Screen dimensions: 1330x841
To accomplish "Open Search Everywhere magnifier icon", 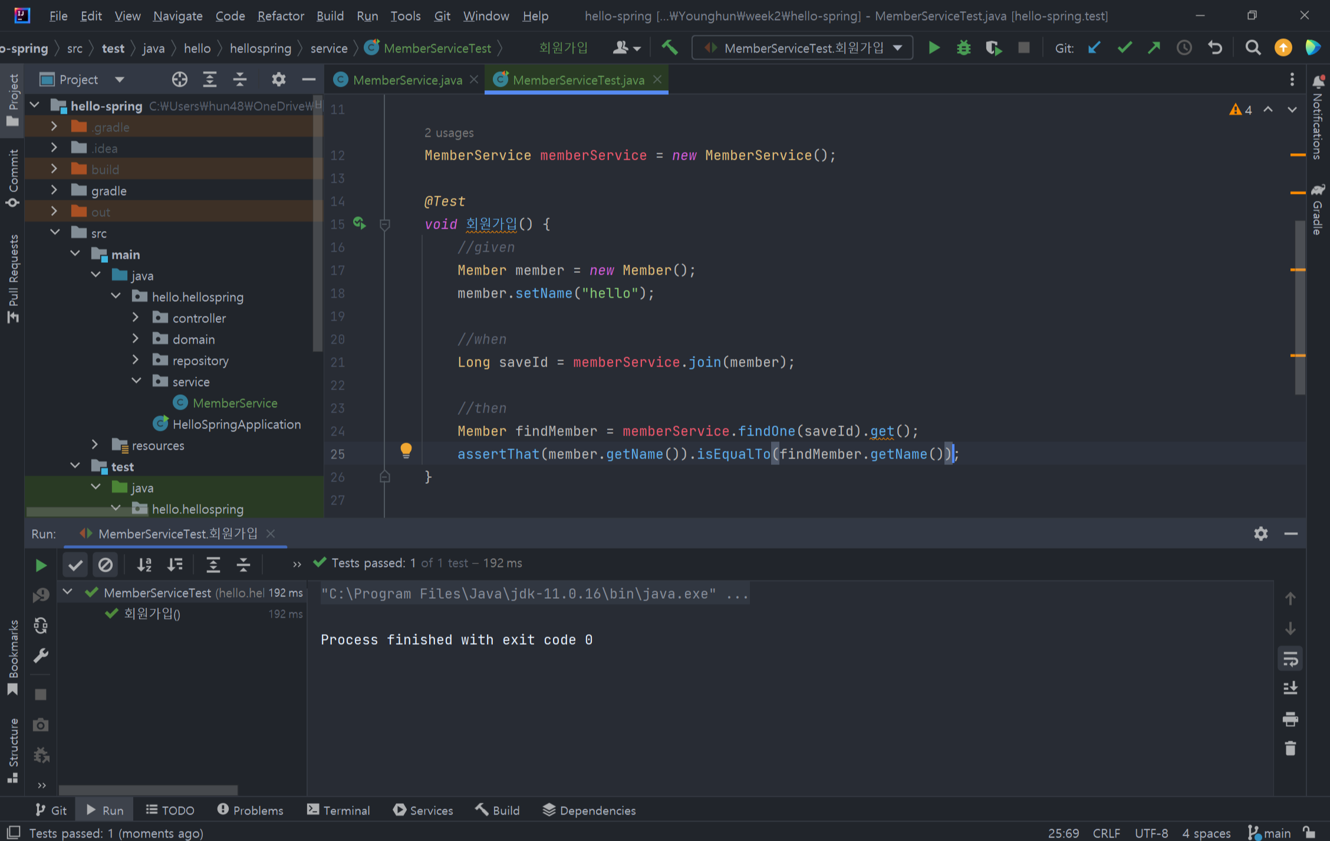I will 1253,48.
